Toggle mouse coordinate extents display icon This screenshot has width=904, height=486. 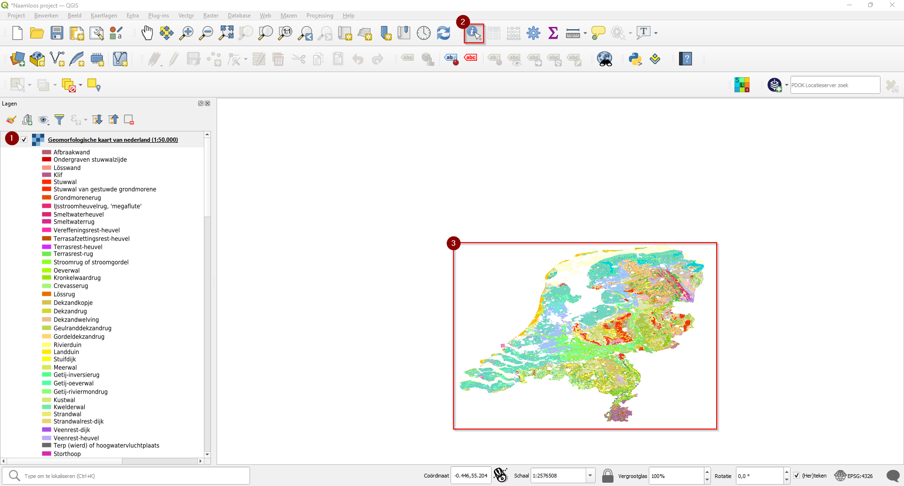pos(501,475)
